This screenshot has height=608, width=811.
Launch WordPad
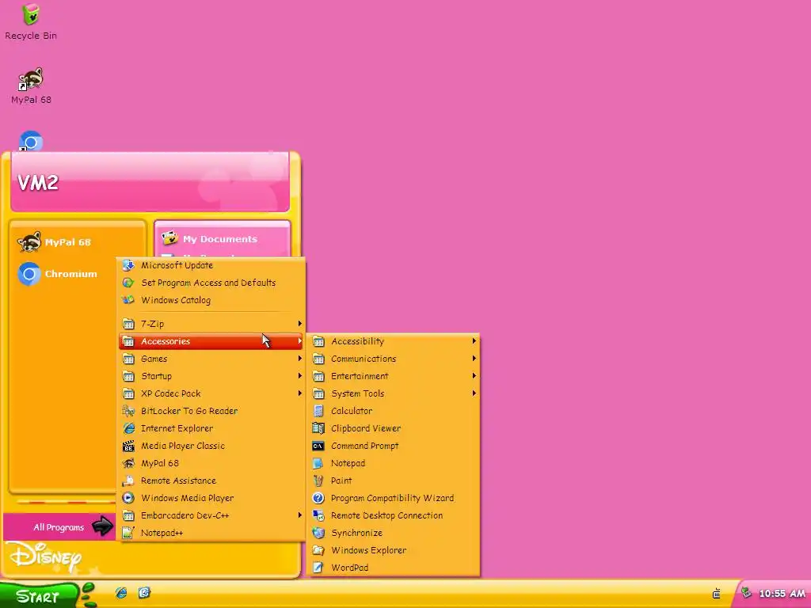393,568
